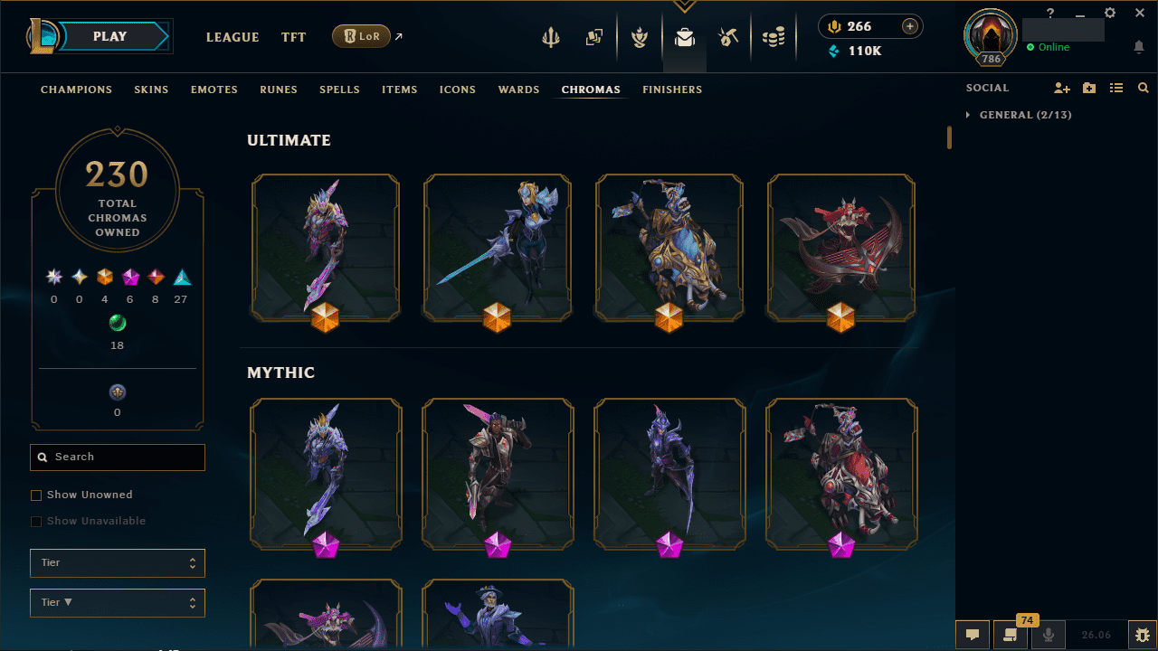Screen dimensions: 1158x651
Task: Open the Clash trident icon
Action: pyautogui.click(x=551, y=37)
